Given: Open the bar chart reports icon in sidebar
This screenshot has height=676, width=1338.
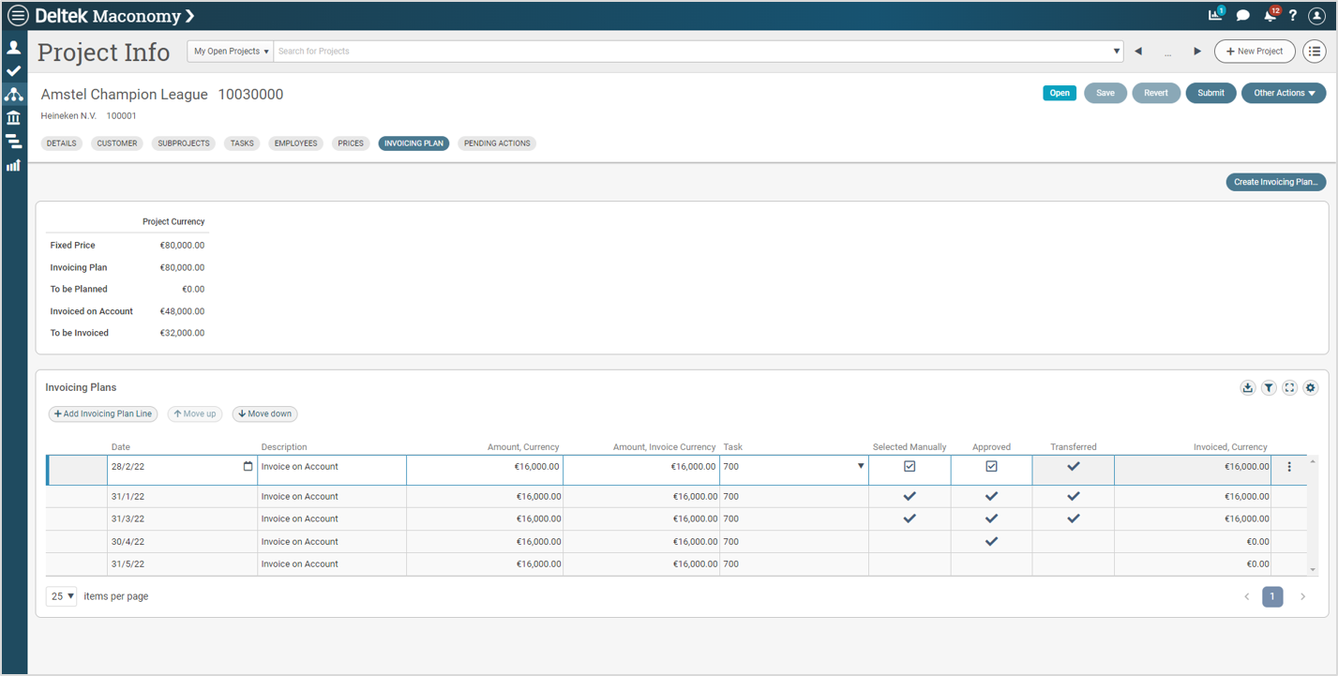Looking at the screenshot, I should click(x=14, y=165).
